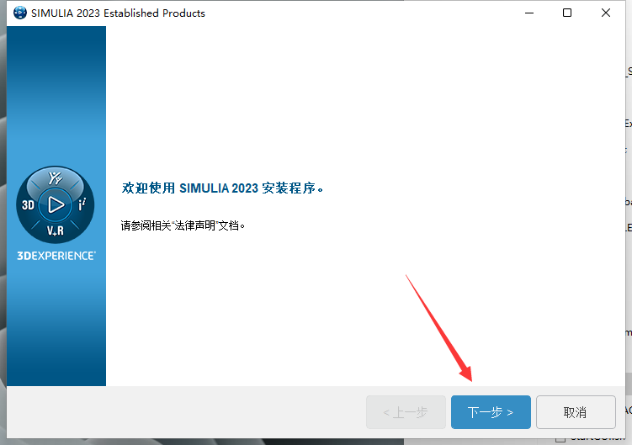Click the V+R quadrant of the compass
The height and width of the screenshot is (445, 632).
pyautogui.click(x=56, y=230)
